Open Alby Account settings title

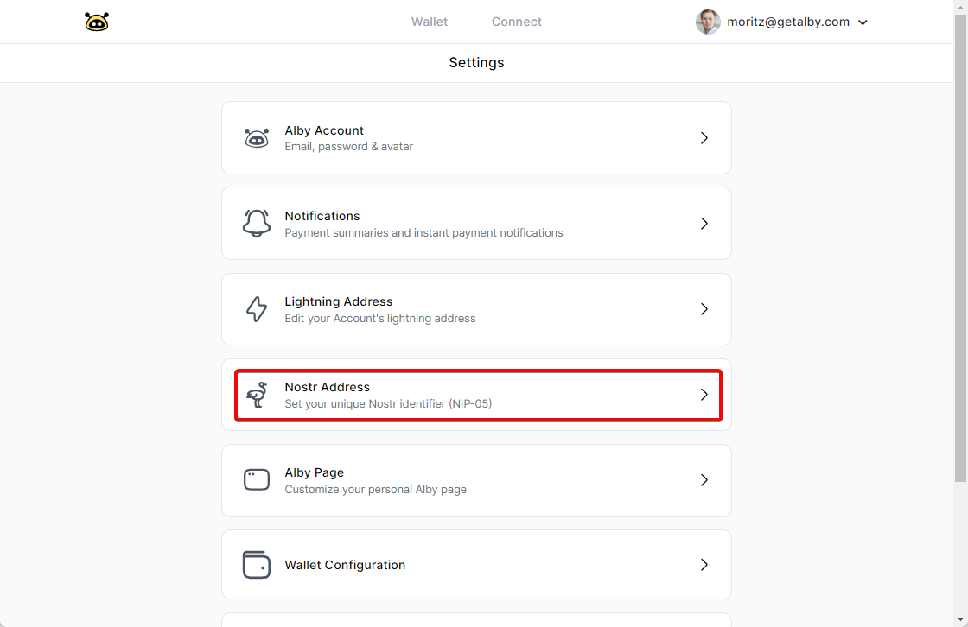tap(324, 130)
